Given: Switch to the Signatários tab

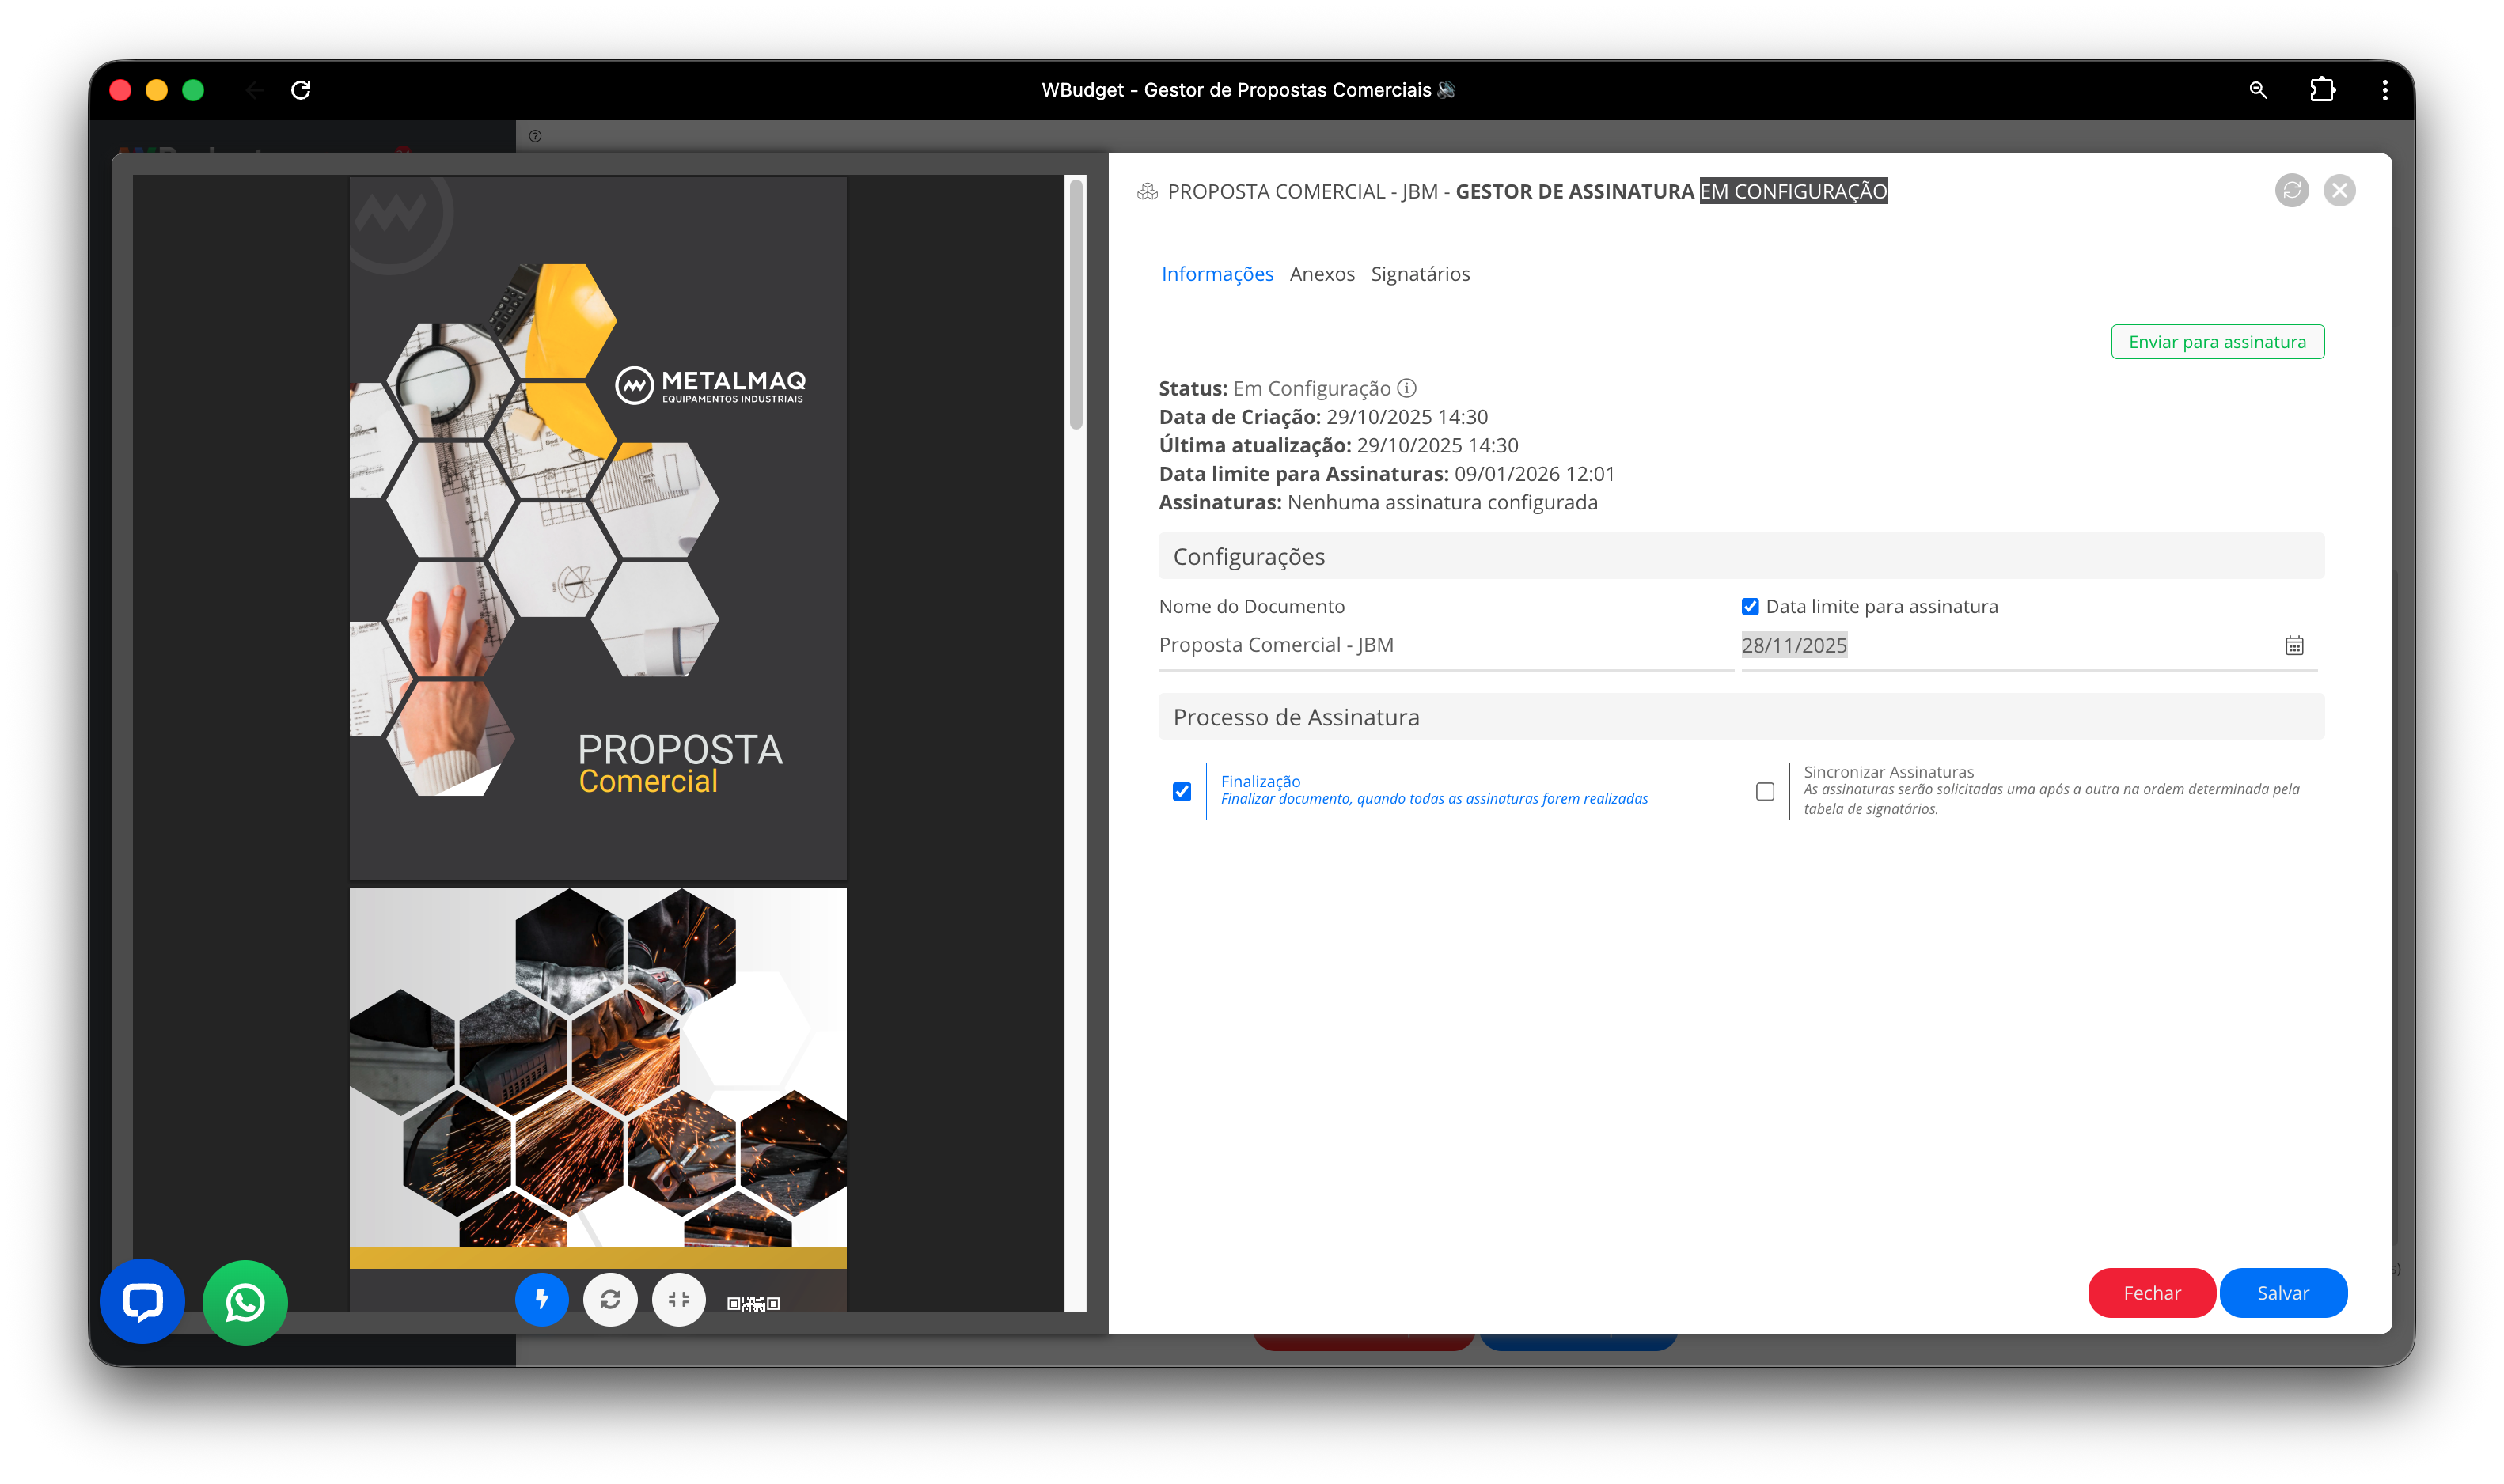Looking at the screenshot, I should point(1420,274).
